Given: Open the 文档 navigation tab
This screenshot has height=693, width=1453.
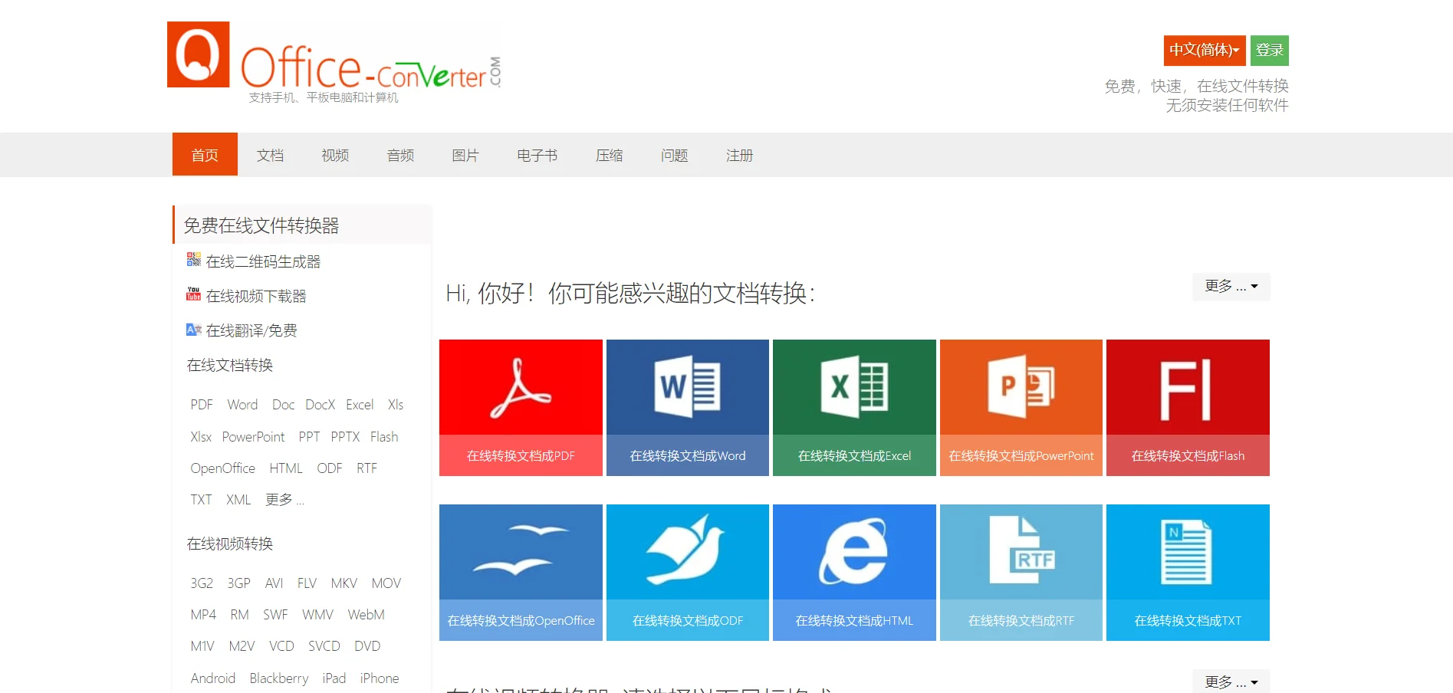Looking at the screenshot, I should pyautogui.click(x=270, y=156).
